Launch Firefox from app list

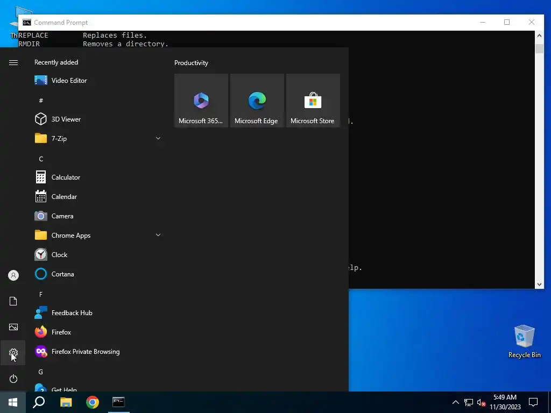[98, 332]
